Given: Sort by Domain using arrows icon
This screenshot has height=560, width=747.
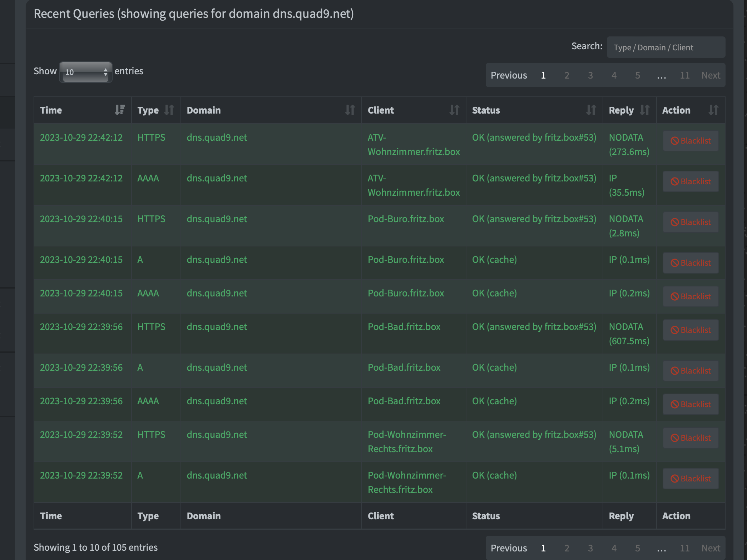Looking at the screenshot, I should click(350, 110).
